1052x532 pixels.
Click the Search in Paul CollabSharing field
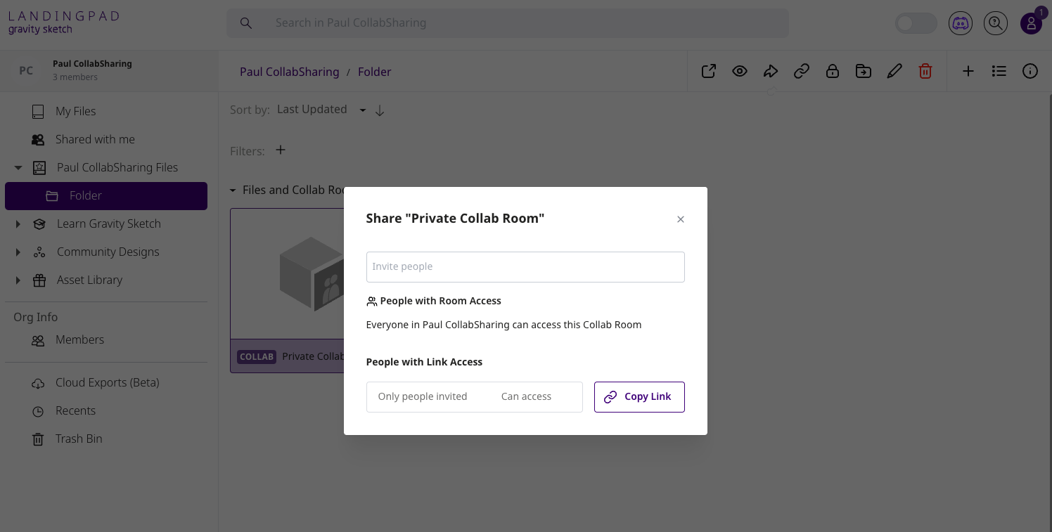(508, 23)
